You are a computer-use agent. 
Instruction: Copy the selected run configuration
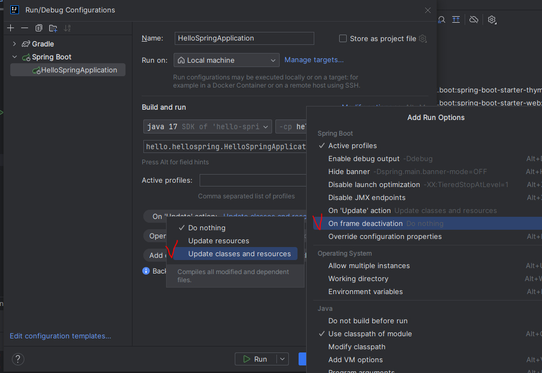(x=39, y=28)
